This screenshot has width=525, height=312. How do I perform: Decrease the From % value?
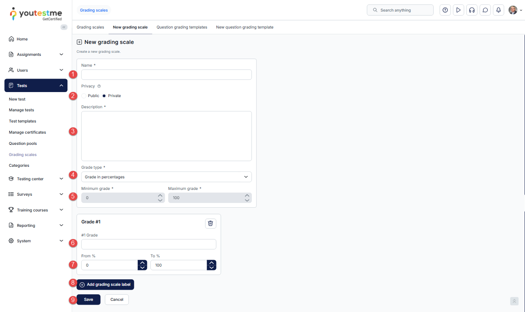(x=142, y=267)
